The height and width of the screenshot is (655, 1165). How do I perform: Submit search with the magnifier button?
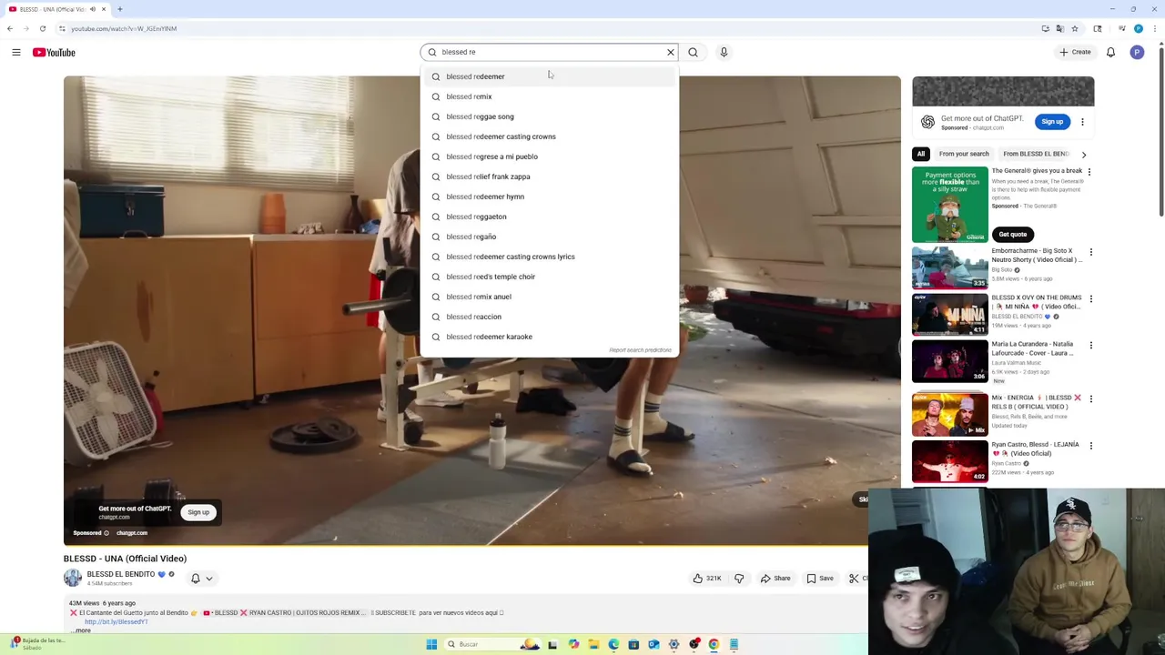pos(693,53)
